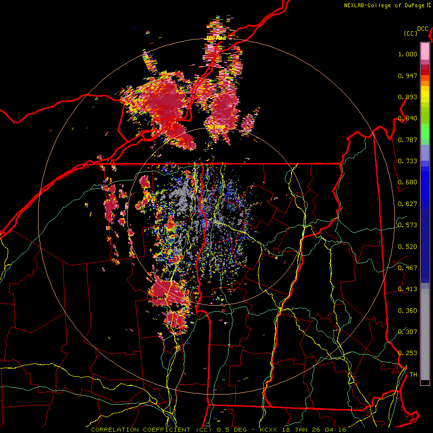Click the 0.947 scale value
The width and height of the screenshot is (433, 433).
point(408,76)
